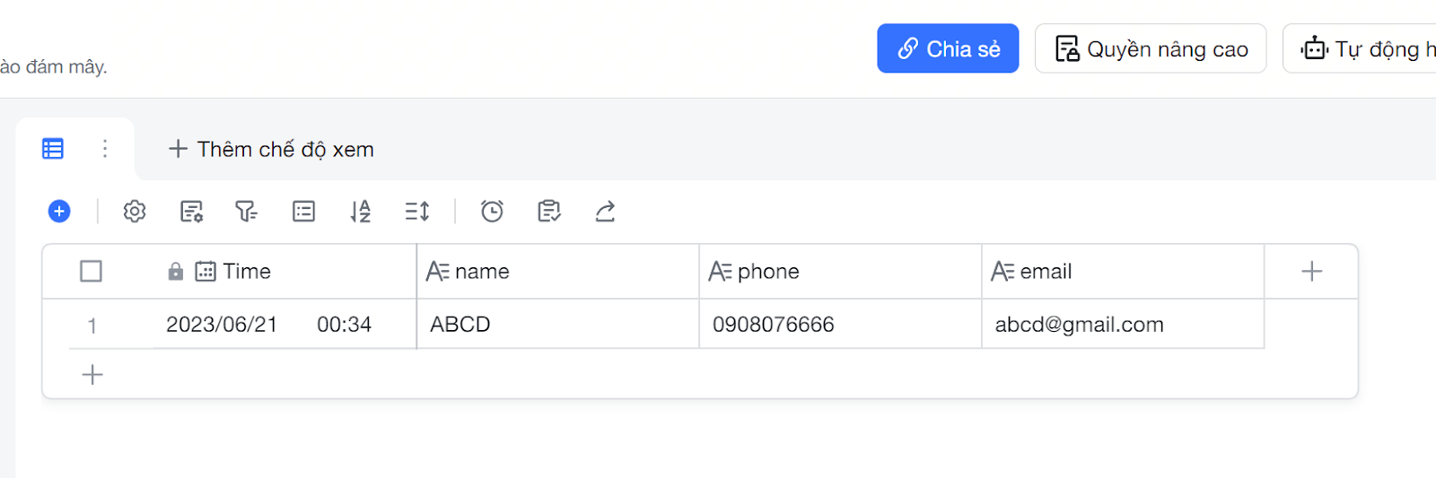Click the A-Z sort icon

[x=360, y=212]
